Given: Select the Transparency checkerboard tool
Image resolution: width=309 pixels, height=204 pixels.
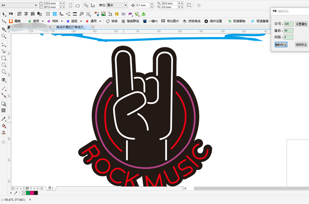Looking at the screenshot, I should pyautogui.click(x=4, y=110).
